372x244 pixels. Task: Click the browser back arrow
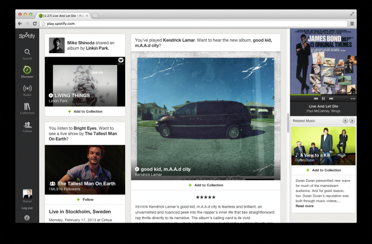[20, 23]
